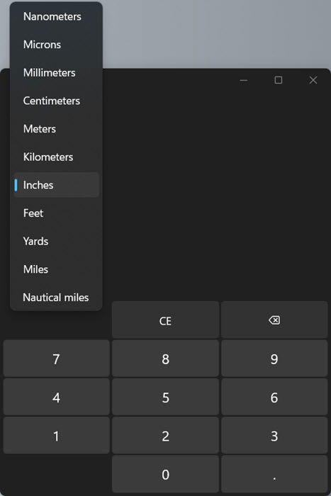
Task: Clear entry with the CE button
Action: [x=165, y=320]
